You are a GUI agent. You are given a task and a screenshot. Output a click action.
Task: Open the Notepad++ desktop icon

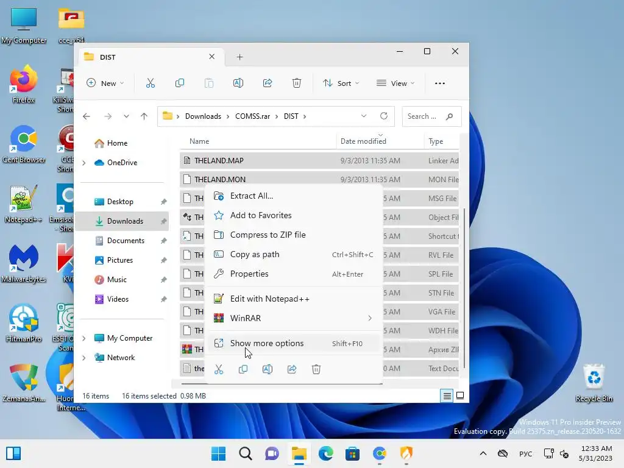pos(24,204)
